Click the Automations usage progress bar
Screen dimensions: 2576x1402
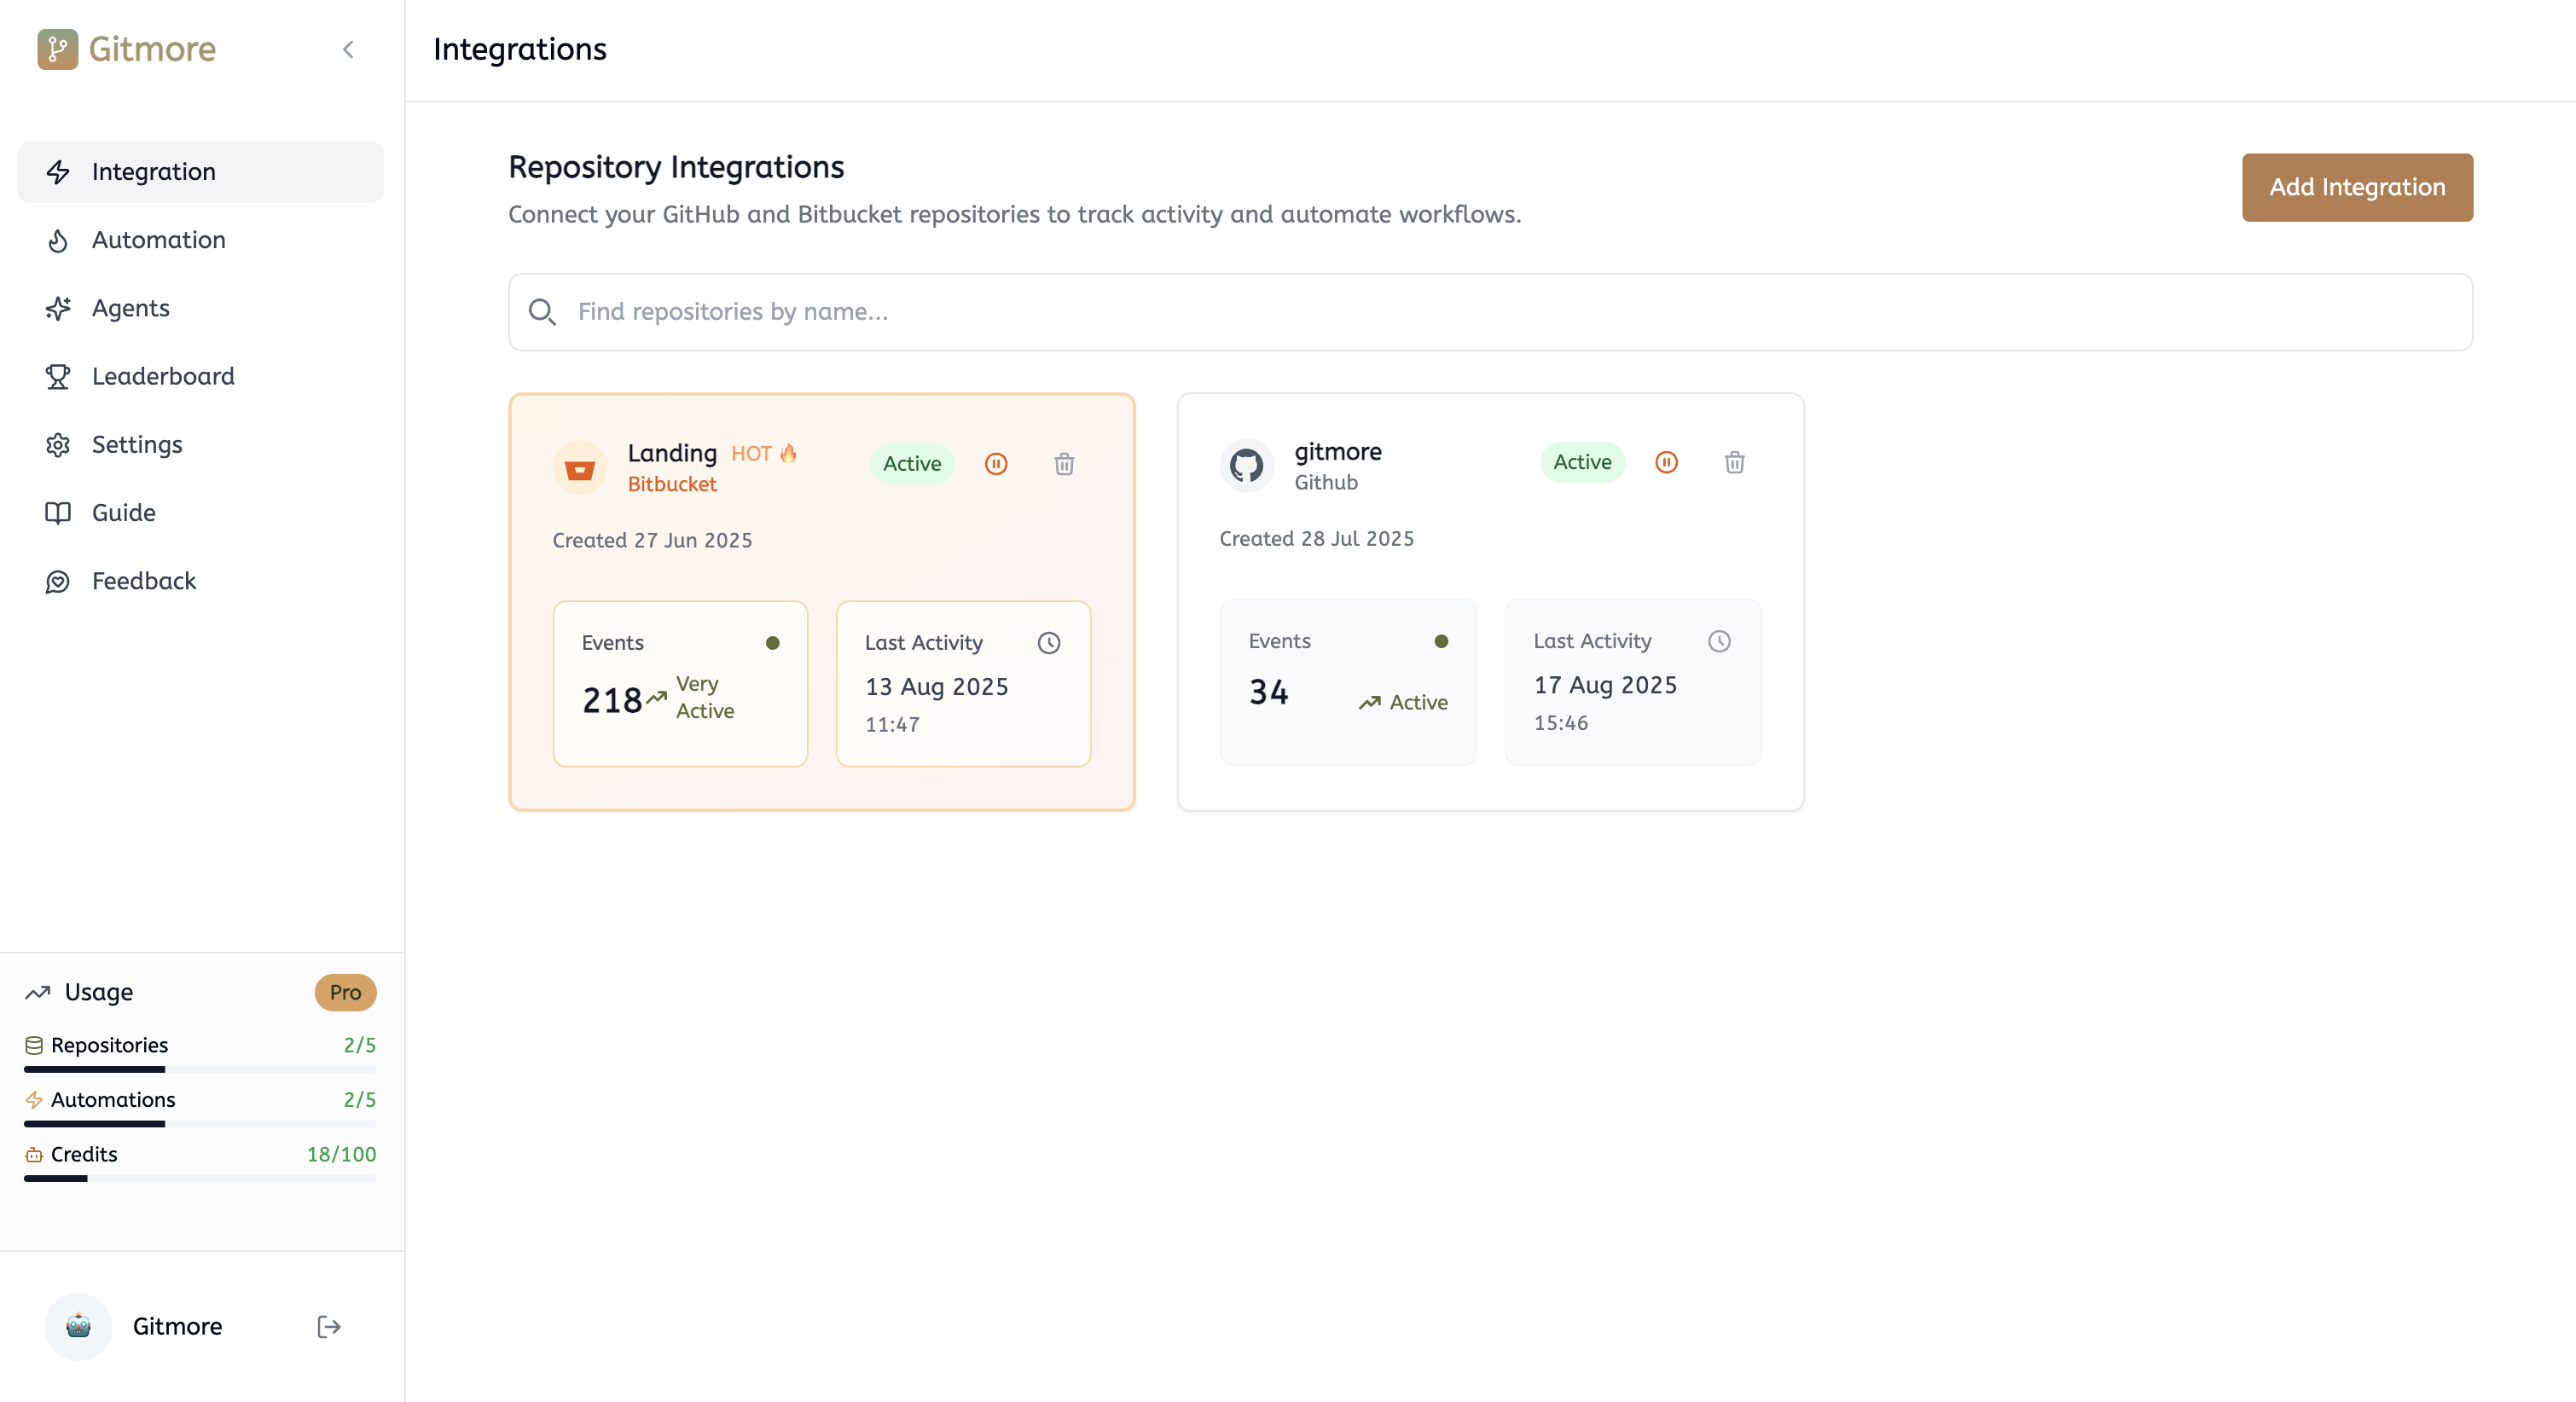click(x=200, y=1124)
